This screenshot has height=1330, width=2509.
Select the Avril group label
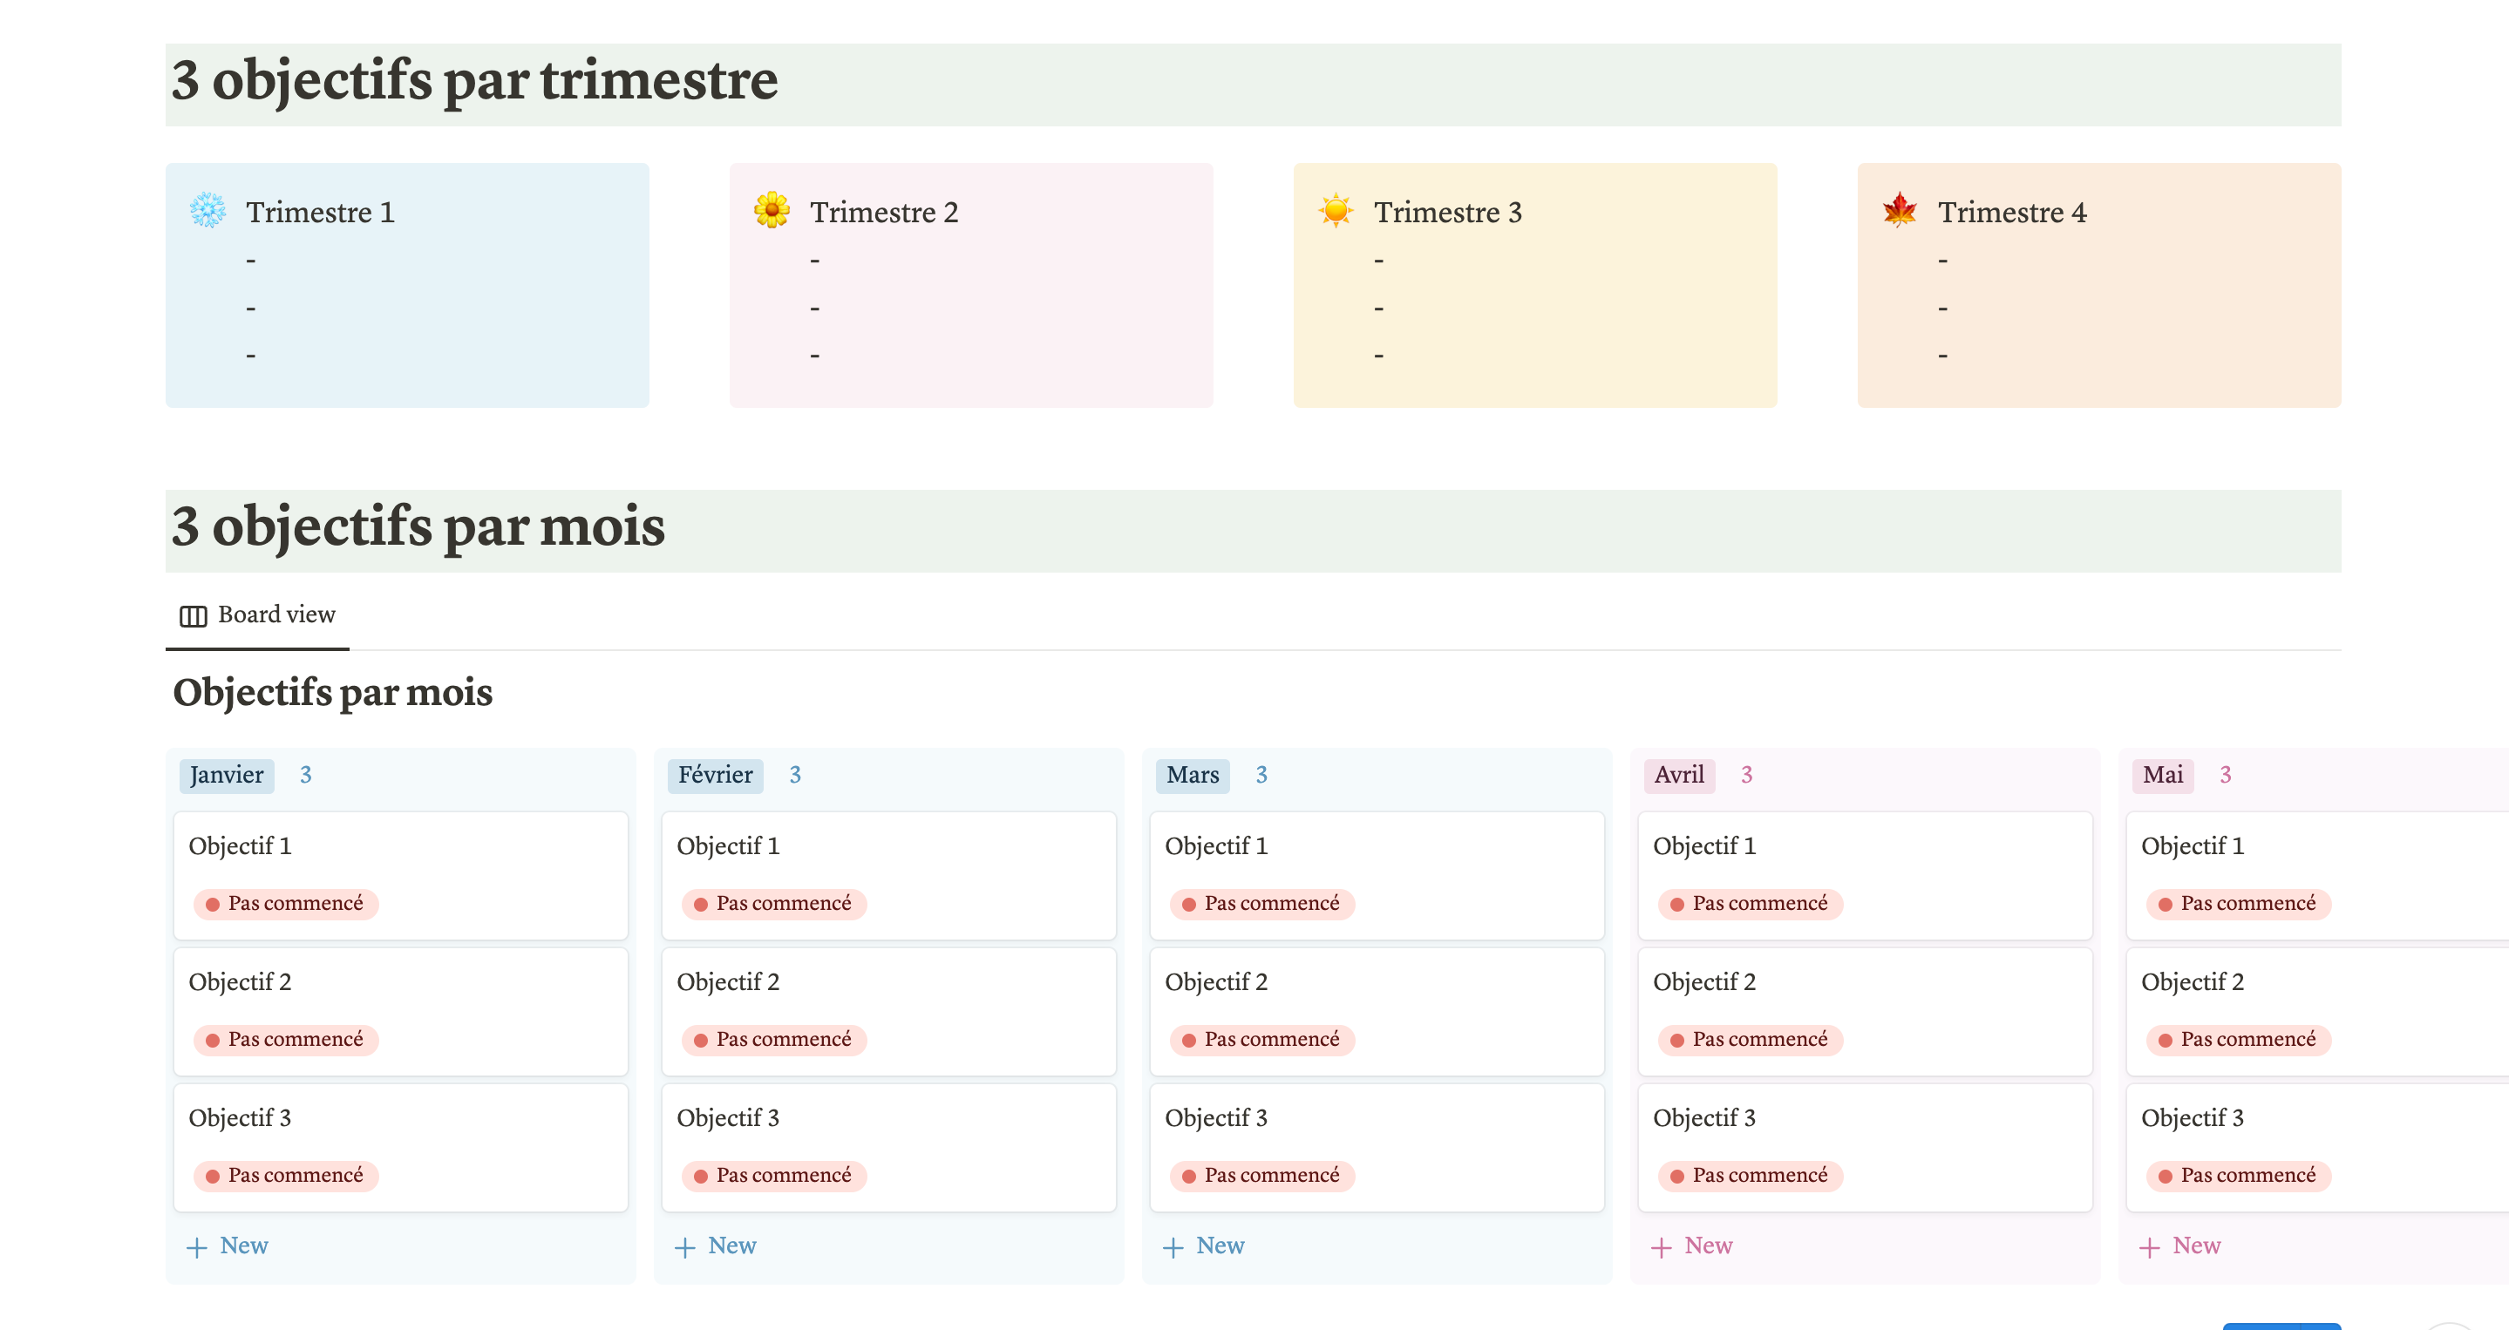[x=1678, y=775]
